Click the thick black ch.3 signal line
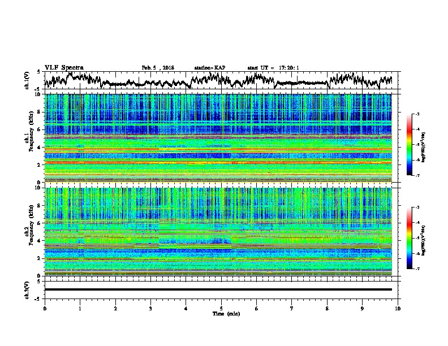The image size is (448, 346). pos(218,289)
